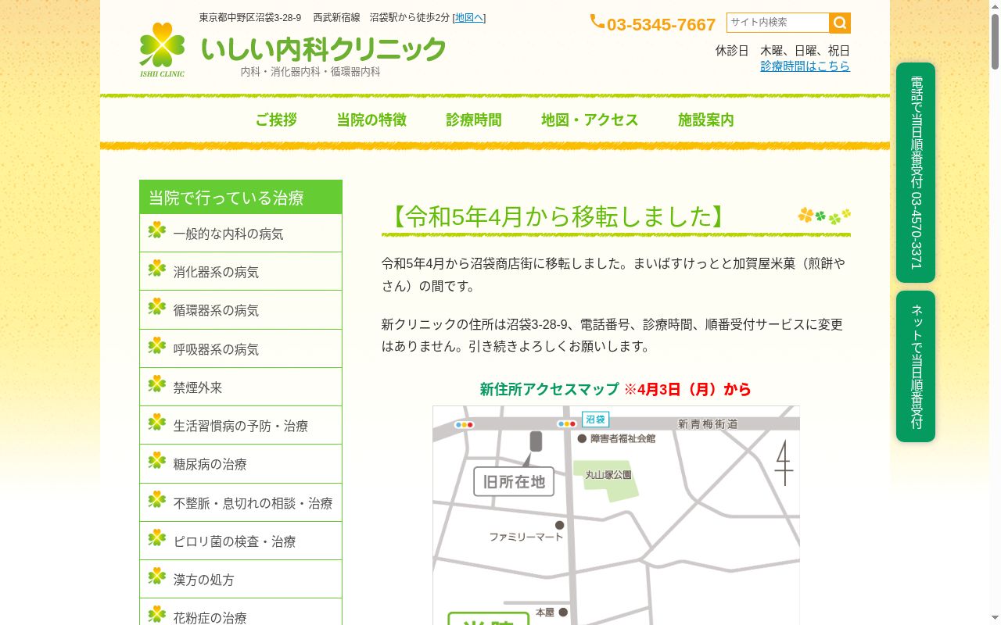Follow the 地図へ link in header address
The width and height of the screenshot is (1001, 625).
click(469, 17)
